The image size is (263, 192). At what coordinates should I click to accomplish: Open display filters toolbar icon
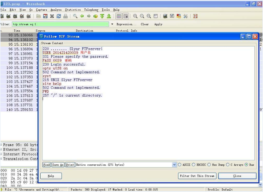(x=172, y=16)
